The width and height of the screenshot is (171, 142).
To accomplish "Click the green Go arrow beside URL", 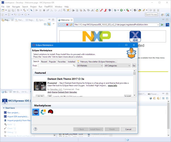I will click(162, 25).
